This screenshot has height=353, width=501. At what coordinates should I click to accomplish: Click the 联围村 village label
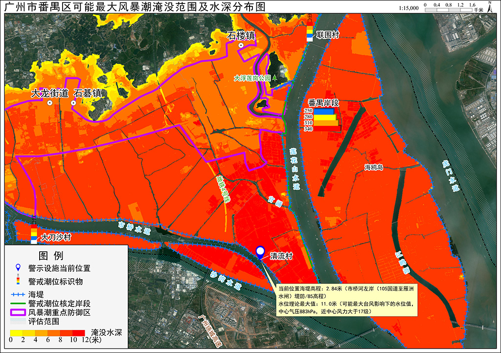(x=328, y=35)
